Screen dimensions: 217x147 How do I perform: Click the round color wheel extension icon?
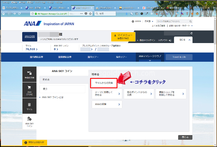pos(142,14)
